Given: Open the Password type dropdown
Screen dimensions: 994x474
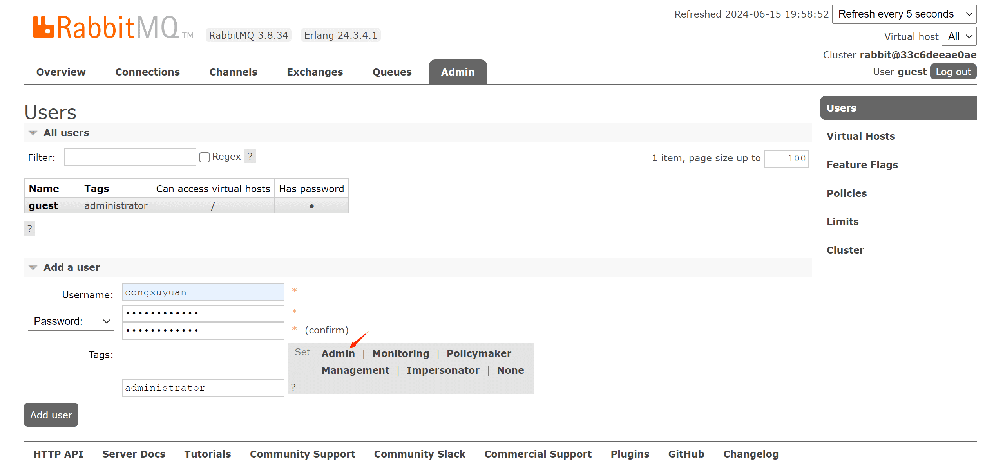Looking at the screenshot, I should 71,321.
